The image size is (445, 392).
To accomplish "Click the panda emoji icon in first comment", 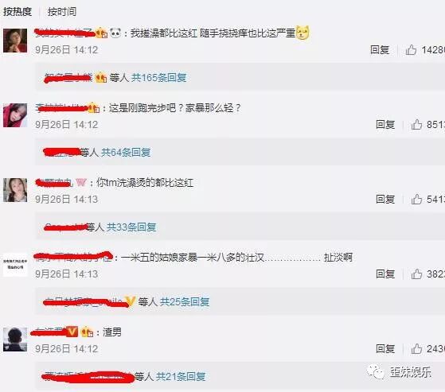I will (x=115, y=33).
